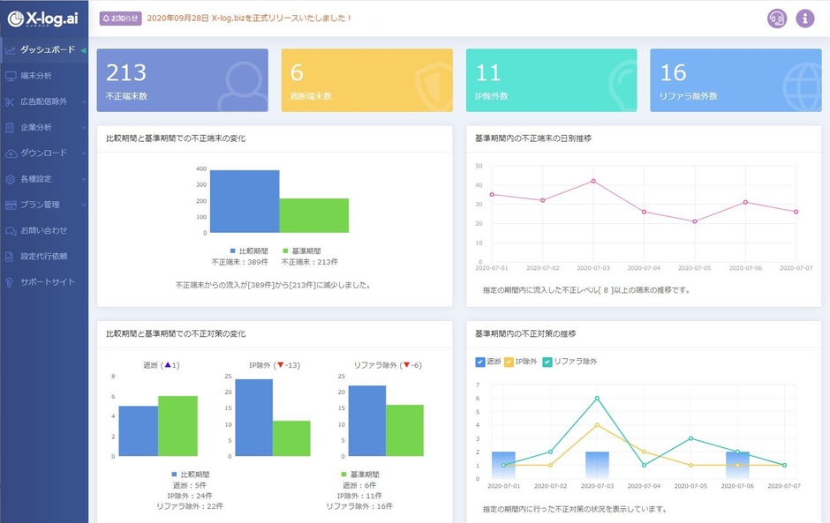
Task: Click the cloud download icon beside ダウンロード
Action: [x=11, y=153]
